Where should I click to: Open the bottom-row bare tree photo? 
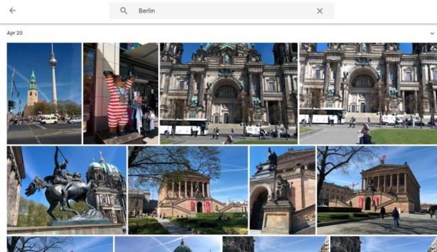click(60, 244)
